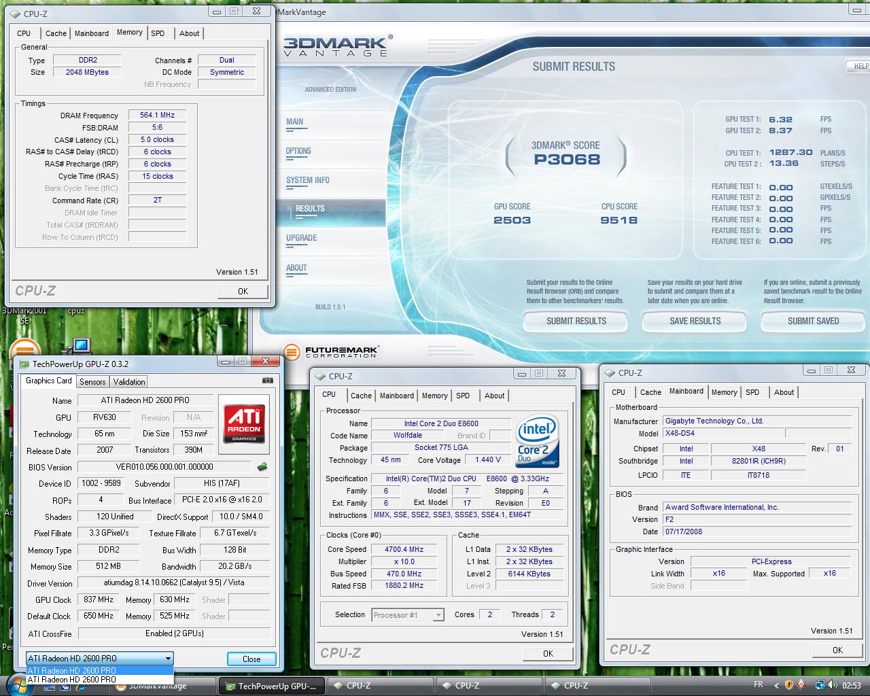
Task: Click the 3DMark score P3068
Action: [x=566, y=160]
